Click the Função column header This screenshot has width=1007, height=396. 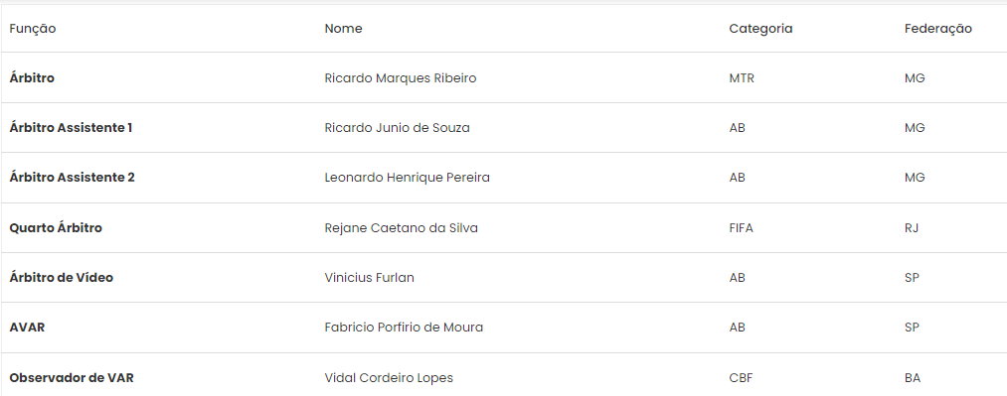(33, 30)
